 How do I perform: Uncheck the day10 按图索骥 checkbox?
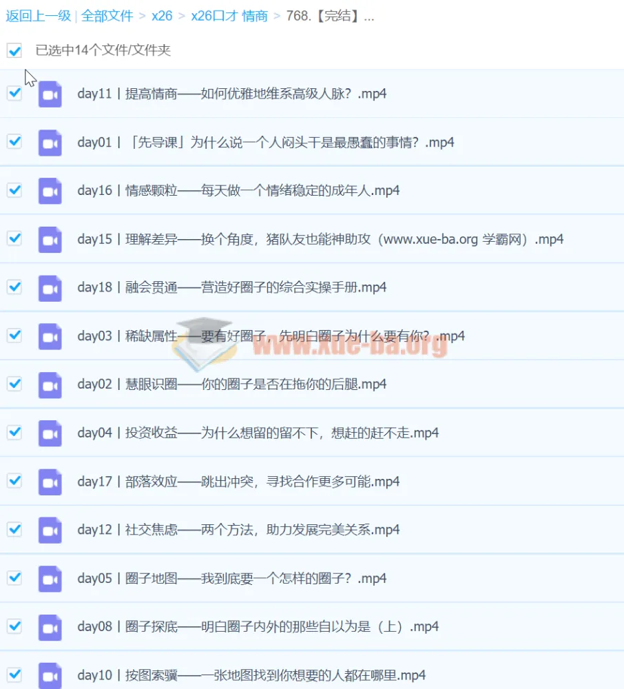pos(14,674)
